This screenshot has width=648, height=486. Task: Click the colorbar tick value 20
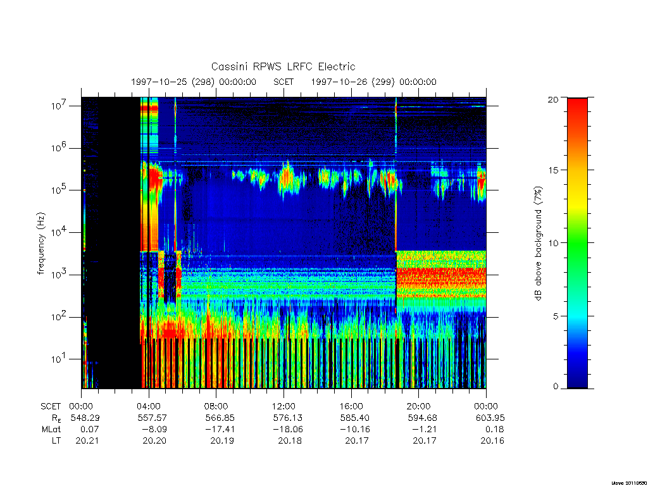click(553, 99)
